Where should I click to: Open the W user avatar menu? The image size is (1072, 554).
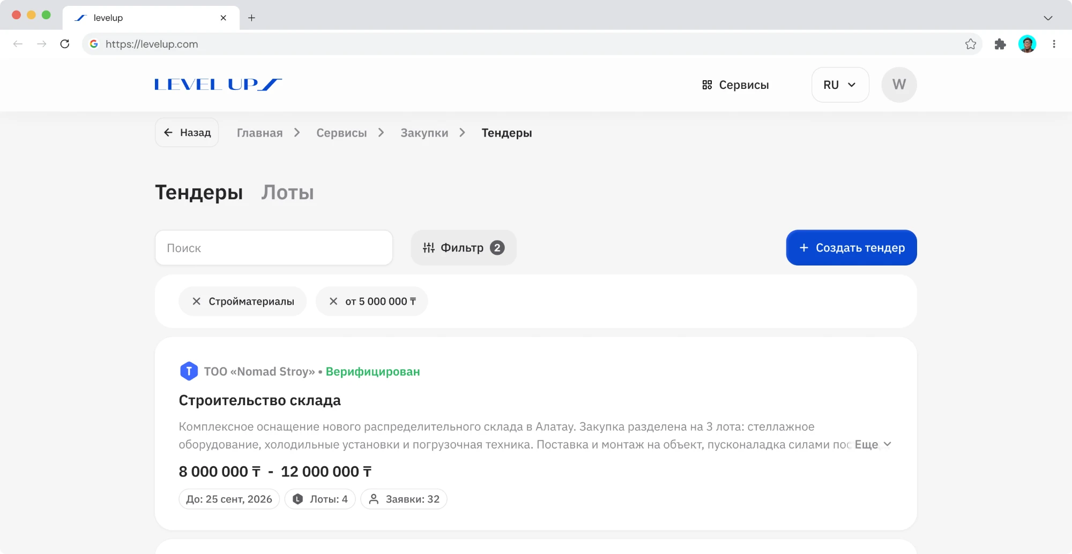pyautogui.click(x=899, y=85)
